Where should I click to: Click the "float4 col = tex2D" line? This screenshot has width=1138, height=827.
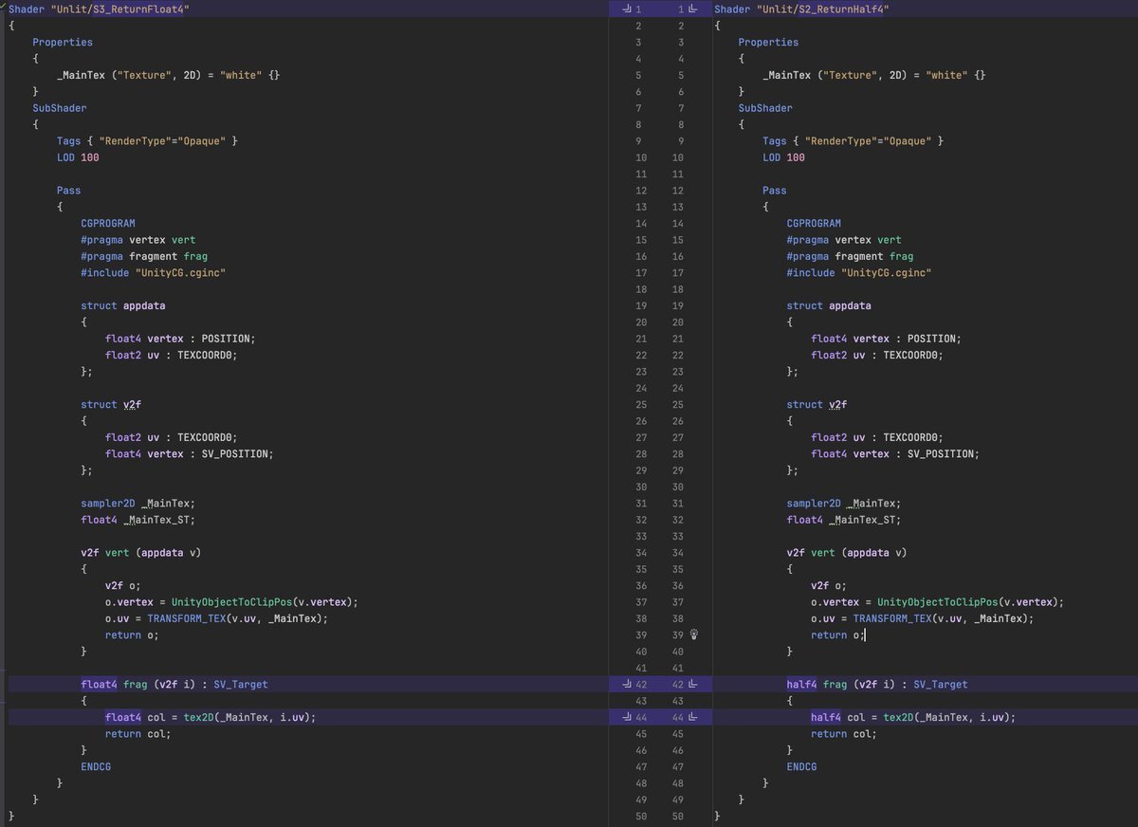(211, 717)
